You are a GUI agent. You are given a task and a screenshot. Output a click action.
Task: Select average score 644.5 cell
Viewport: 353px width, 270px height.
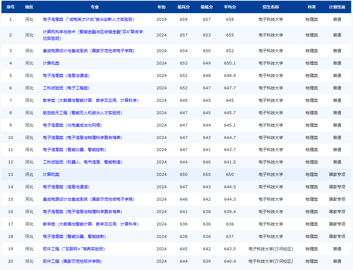230,187
